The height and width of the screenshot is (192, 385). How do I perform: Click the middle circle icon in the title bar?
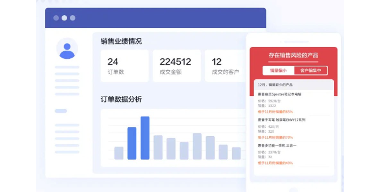coord(64,18)
